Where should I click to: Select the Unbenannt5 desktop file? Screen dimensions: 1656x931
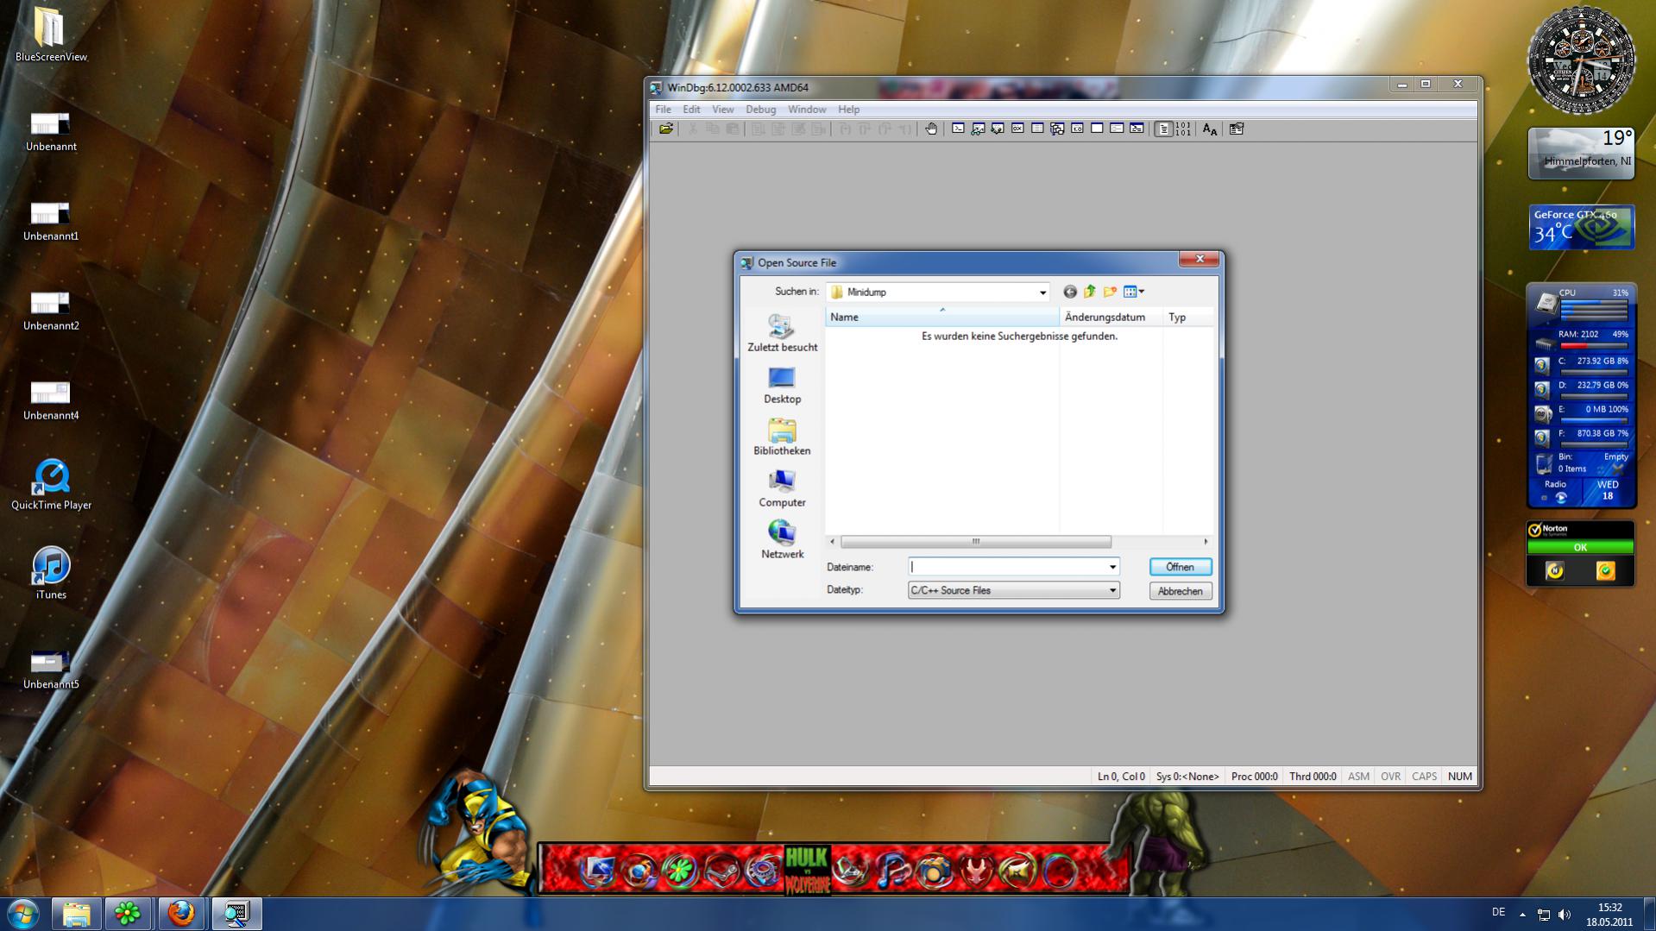click(x=51, y=670)
